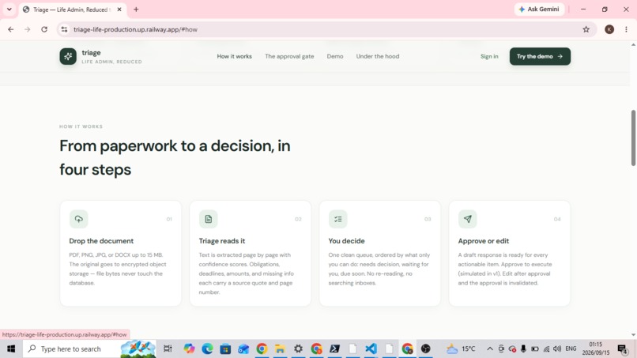The height and width of the screenshot is (358, 637).
Task: Reload the page with refresh icon
Action: 44,29
